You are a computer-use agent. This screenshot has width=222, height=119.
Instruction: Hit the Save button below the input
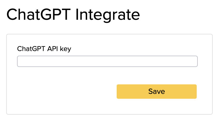click(x=156, y=92)
